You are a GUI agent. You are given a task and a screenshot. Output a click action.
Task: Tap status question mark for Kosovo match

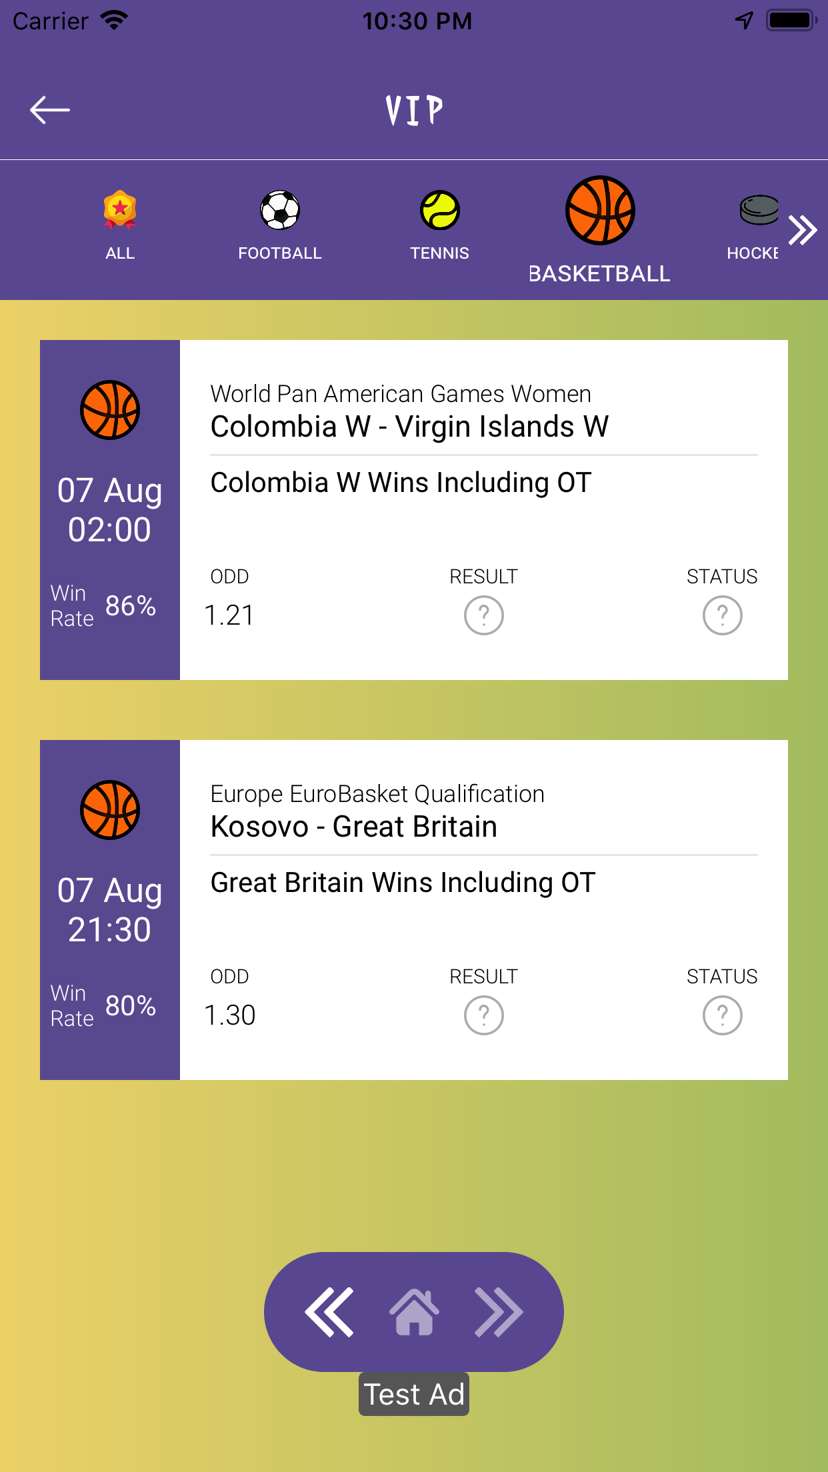[722, 1015]
